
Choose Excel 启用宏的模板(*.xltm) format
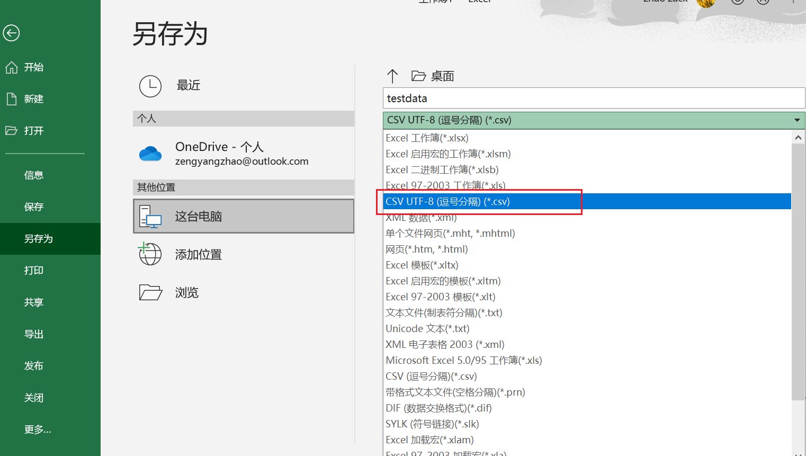click(587, 281)
